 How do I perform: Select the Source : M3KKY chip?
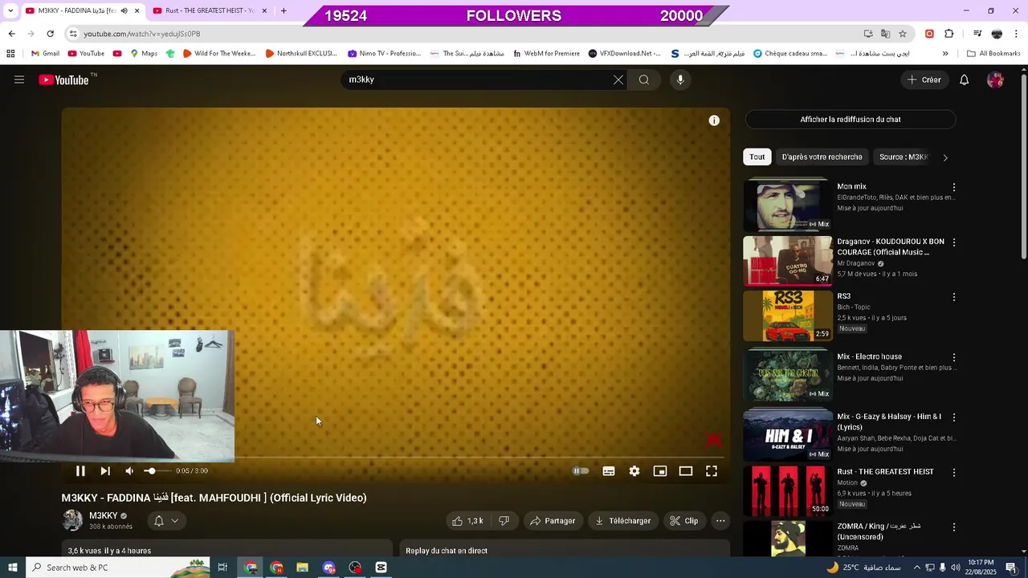click(904, 157)
